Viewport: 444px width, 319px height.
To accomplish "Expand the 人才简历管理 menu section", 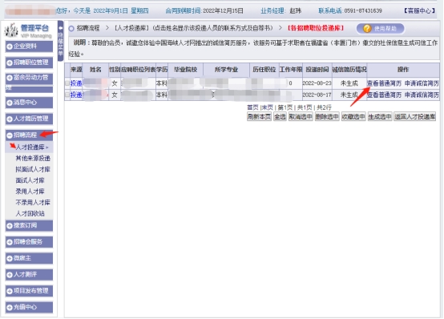I will (x=29, y=119).
